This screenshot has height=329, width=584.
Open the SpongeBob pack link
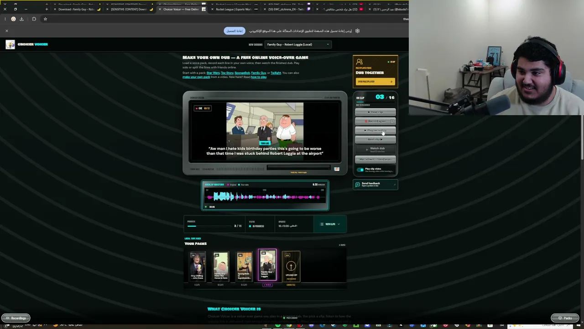(242, 73)
